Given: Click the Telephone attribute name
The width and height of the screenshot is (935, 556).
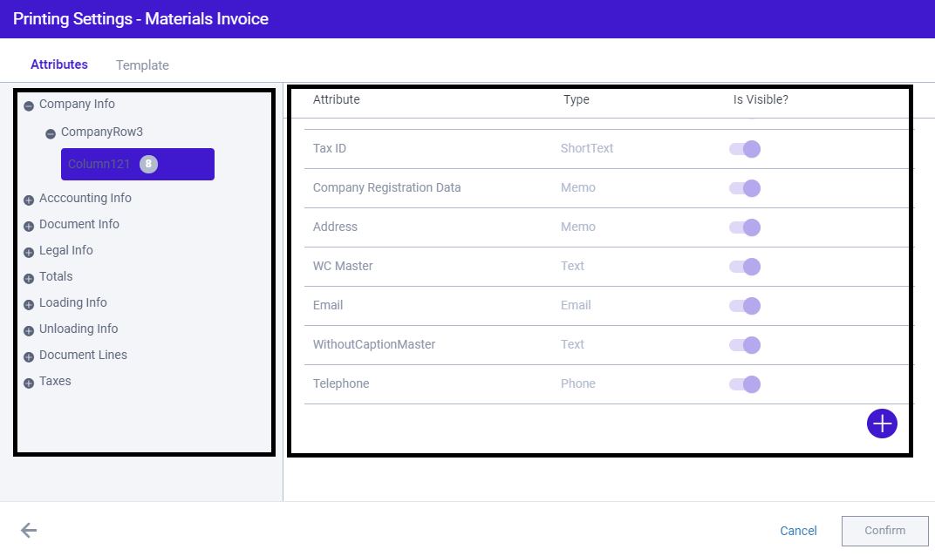Looking at the screenshot, I should 341,383.
